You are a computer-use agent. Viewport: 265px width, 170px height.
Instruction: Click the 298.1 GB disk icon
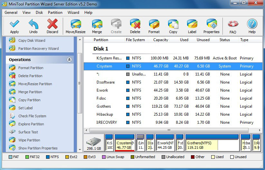(94, 143)
